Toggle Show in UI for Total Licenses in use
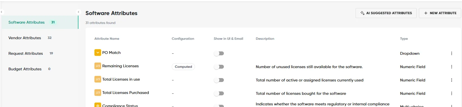This screenshot has height=107, width=462. pos(219,80)
